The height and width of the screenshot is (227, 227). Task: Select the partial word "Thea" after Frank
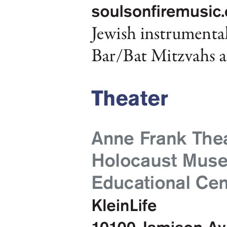(x=210, y=138)
